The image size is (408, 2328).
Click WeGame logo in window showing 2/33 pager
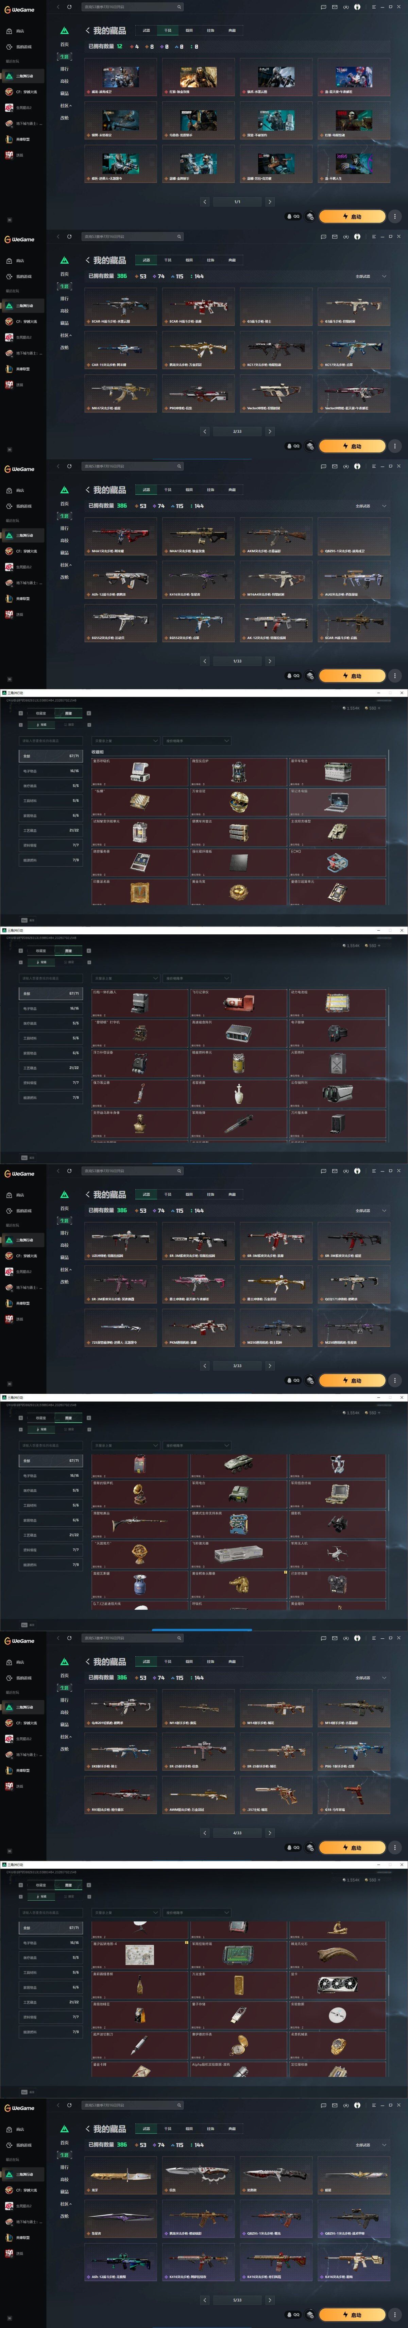pos(20,240)
